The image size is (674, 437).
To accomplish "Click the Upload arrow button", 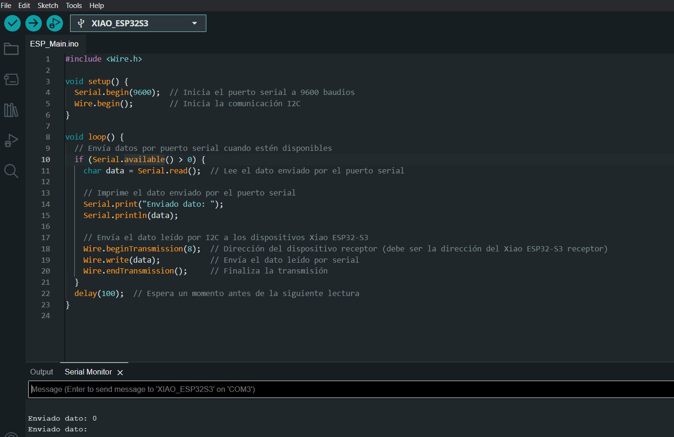I will pyautogui.click(x=33, y=23).
